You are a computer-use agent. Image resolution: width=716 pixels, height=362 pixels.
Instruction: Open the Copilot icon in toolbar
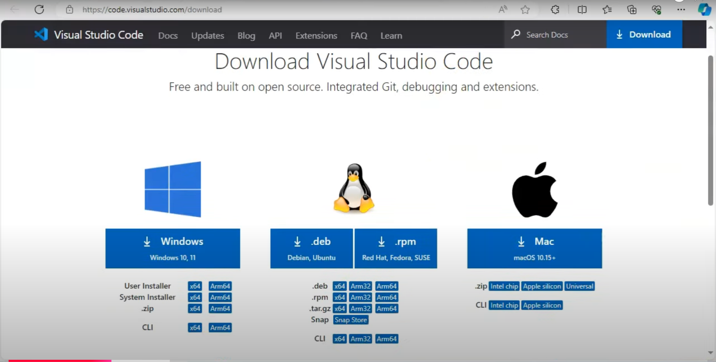(704, 10)
